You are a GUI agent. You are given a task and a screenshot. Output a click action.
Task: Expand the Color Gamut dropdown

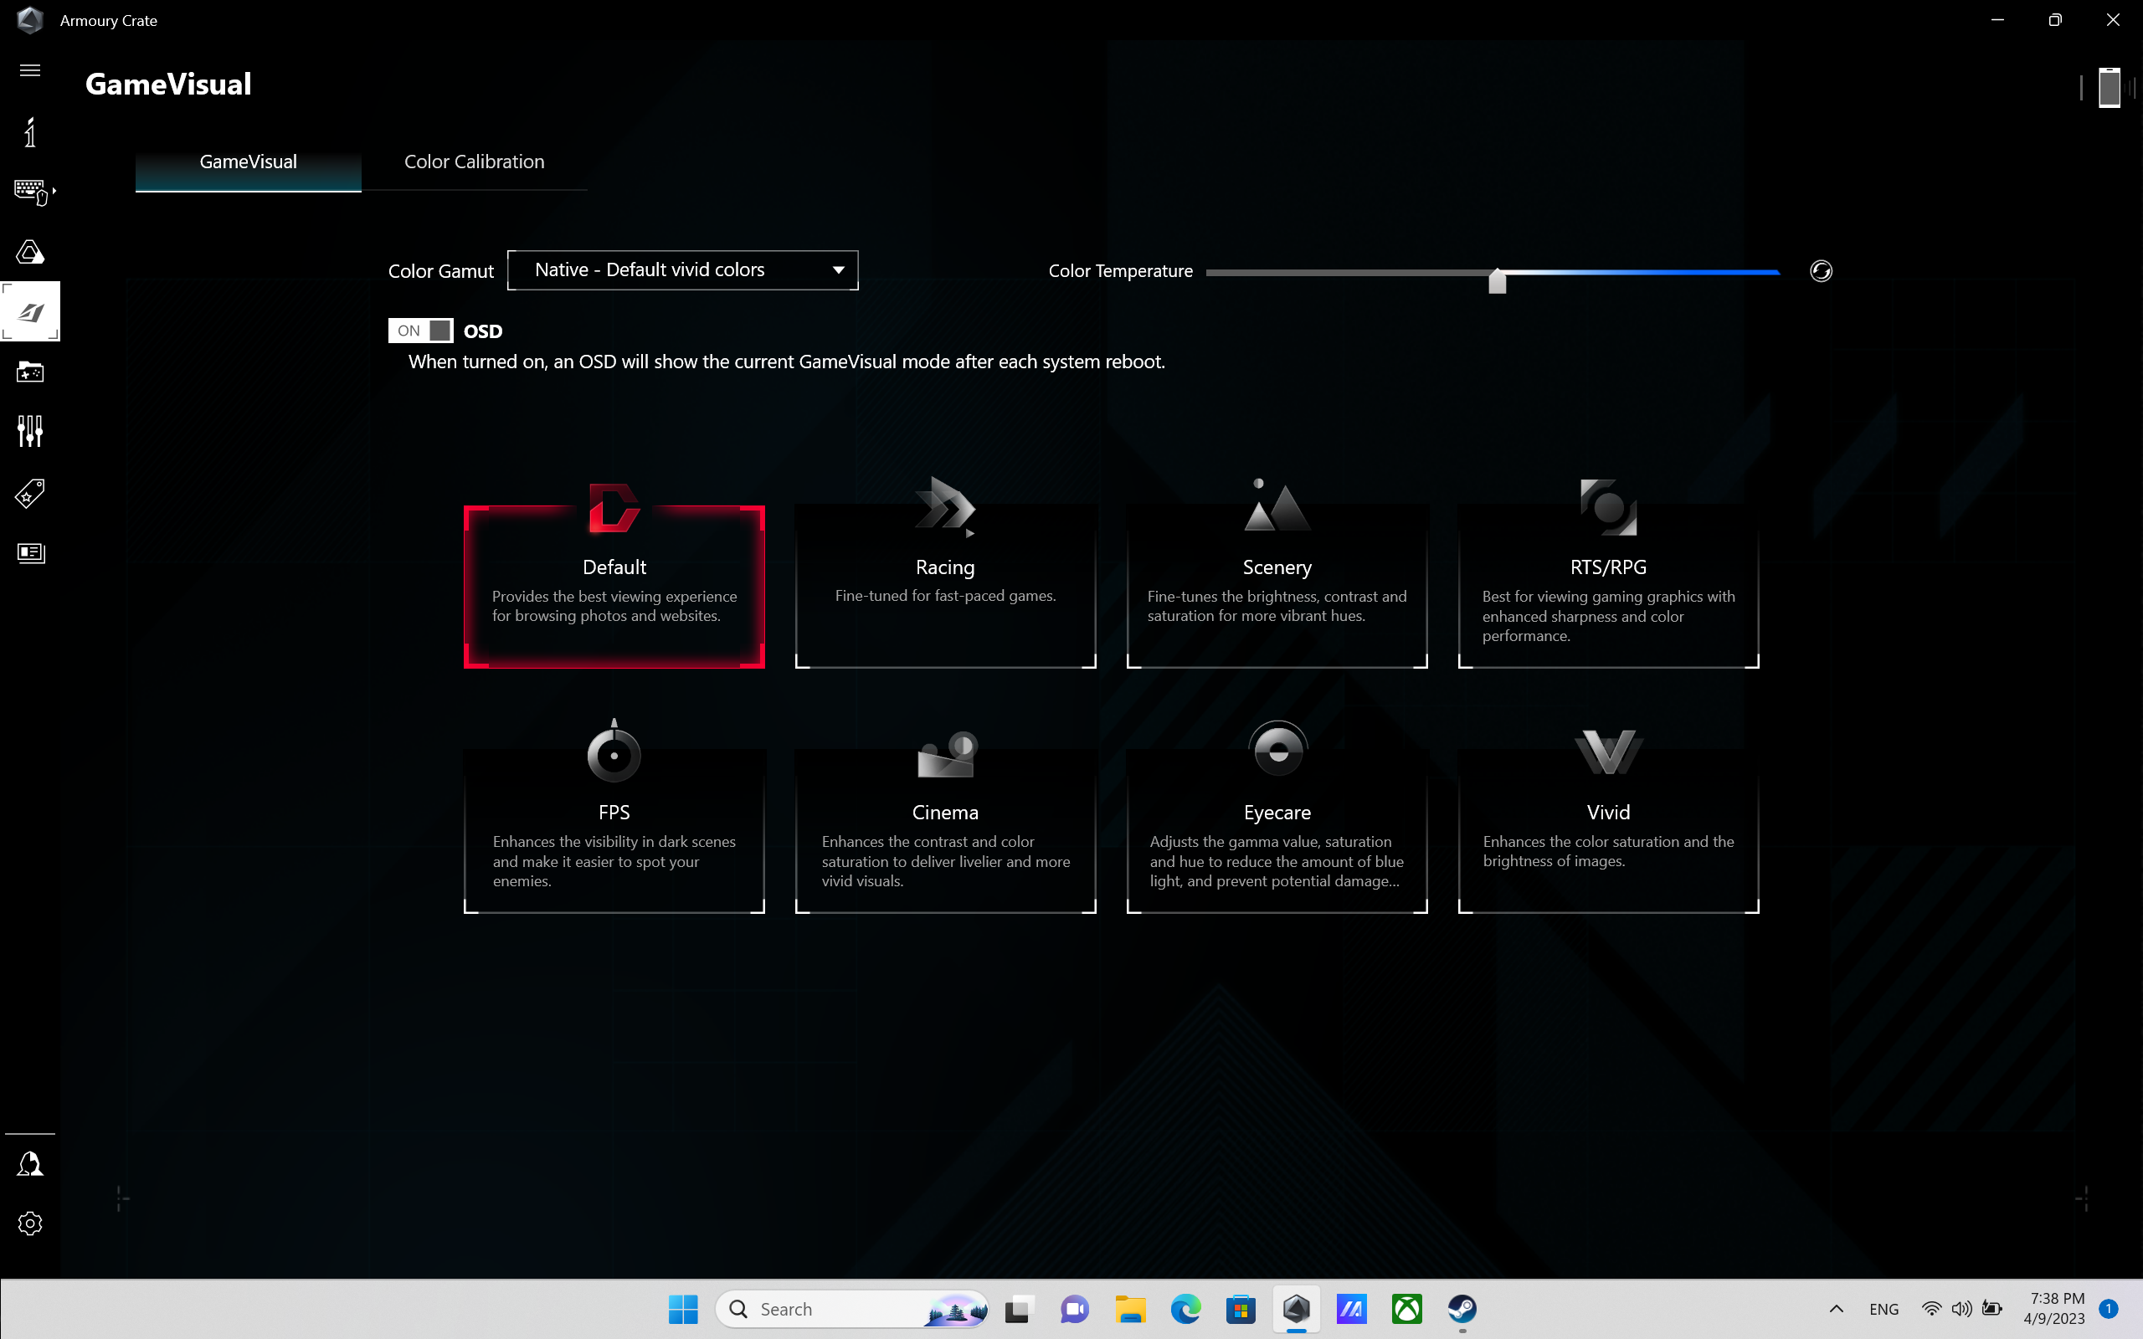pyautogui.click(x=683, y=270)
